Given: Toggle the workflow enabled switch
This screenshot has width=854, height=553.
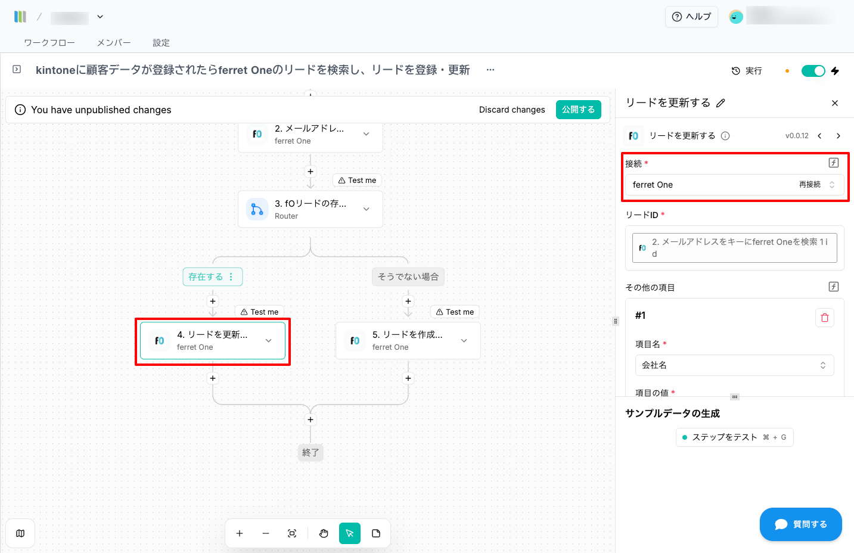Looking at the screenshot, I should click(x=813, y=71).
